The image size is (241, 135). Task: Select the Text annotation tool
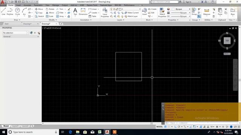(x=75, y=12)
